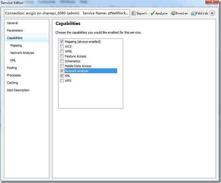
Task: Select the Schematics list label
Action: [72, 61]
